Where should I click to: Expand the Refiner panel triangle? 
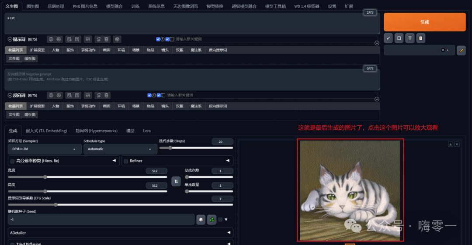tap(228, 160)
